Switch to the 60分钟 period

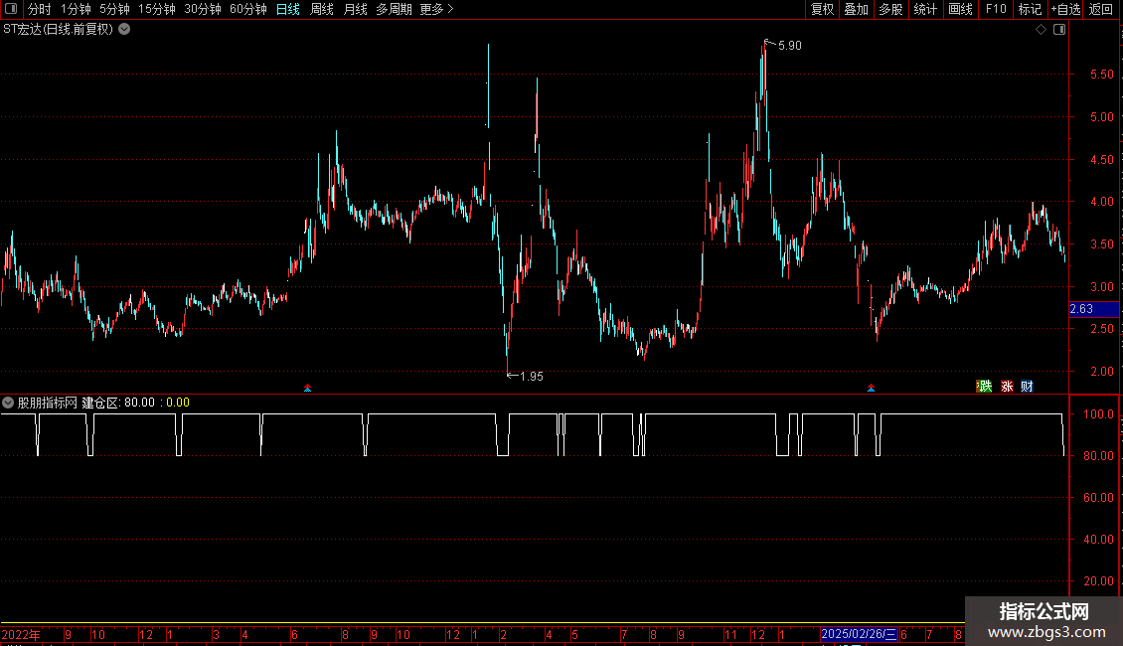pyautogui.click(x=248, y=9)
